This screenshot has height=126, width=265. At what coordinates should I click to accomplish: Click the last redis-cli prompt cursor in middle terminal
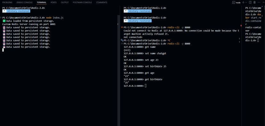point(146,86)
